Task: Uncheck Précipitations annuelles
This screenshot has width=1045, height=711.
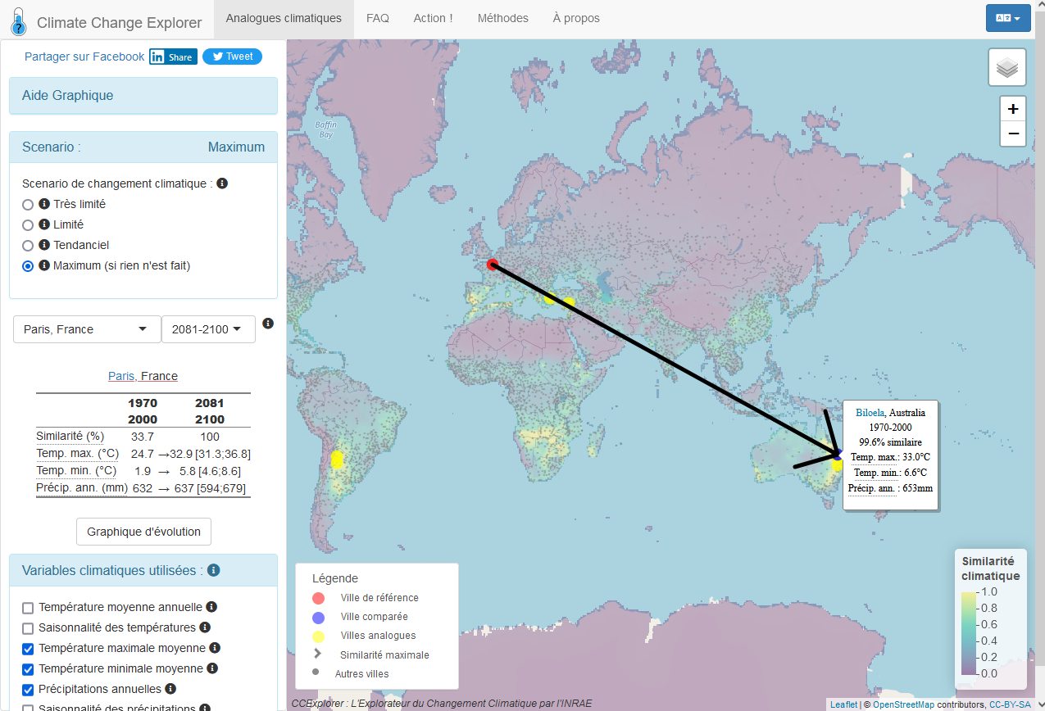Action: coord(28,690)
